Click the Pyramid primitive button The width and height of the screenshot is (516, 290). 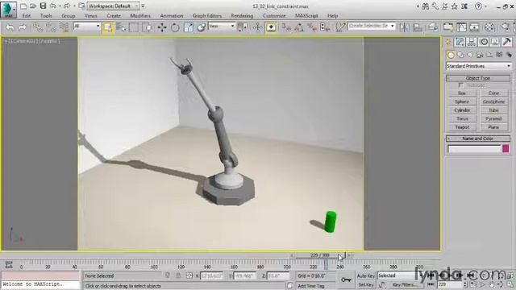pos(493,118)
